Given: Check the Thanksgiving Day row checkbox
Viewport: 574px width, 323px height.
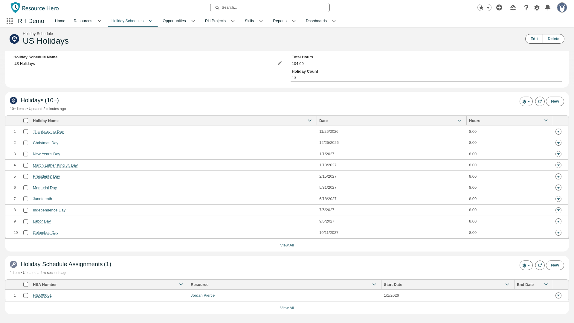Looking at the screenshot, I should click(26, 132).
